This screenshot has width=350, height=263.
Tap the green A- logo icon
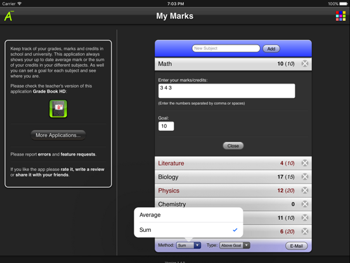pyautogui.click(x=9, y=16)
